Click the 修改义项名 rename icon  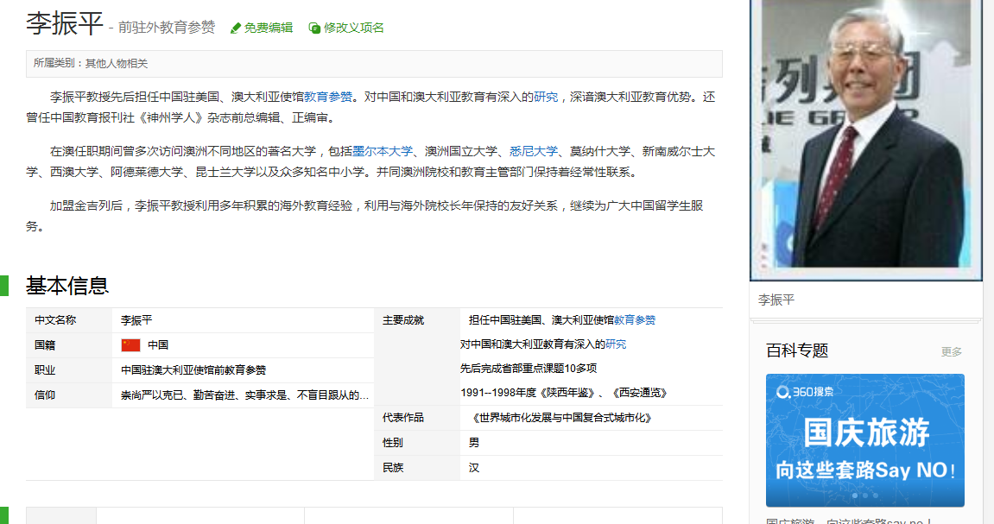point(314,28)
